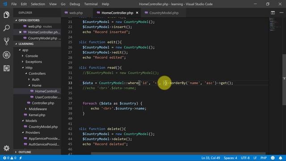
Task: Click the lightning bolt status bar icon
Action: pyautogui.click(x=21, y=158)
